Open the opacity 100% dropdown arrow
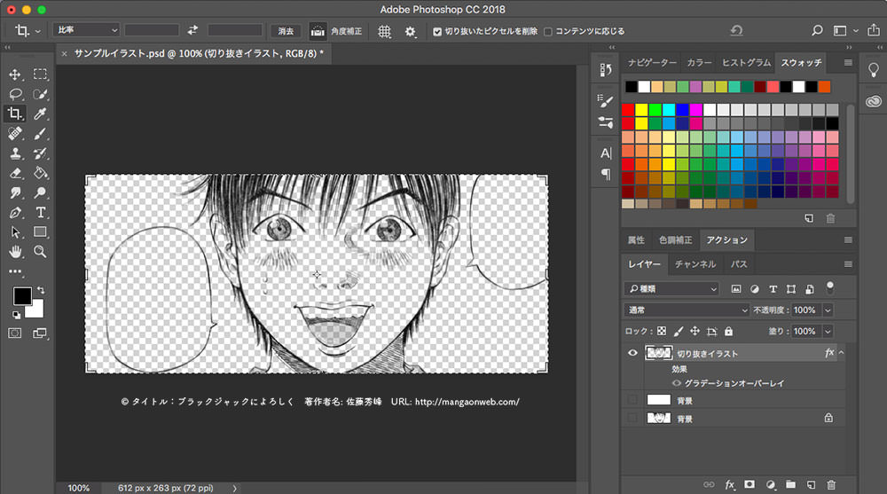 [828, 310]
